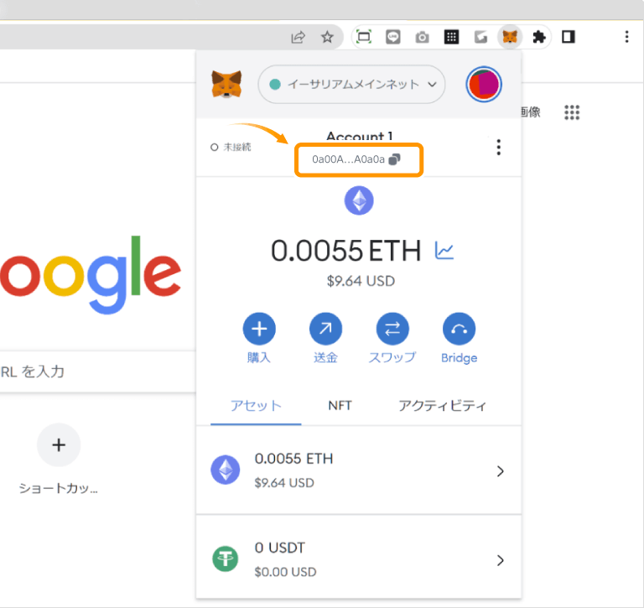
Task: Click the Tether USDT token icon
Action: [x=225, y=559]
